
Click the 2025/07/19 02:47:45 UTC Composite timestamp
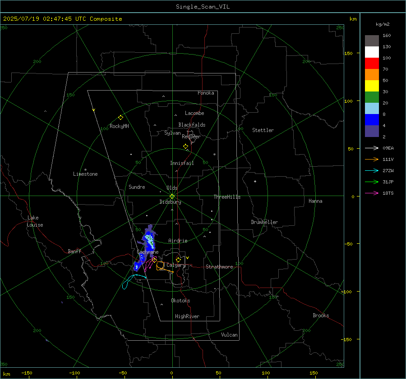click(x=62, y=19)
